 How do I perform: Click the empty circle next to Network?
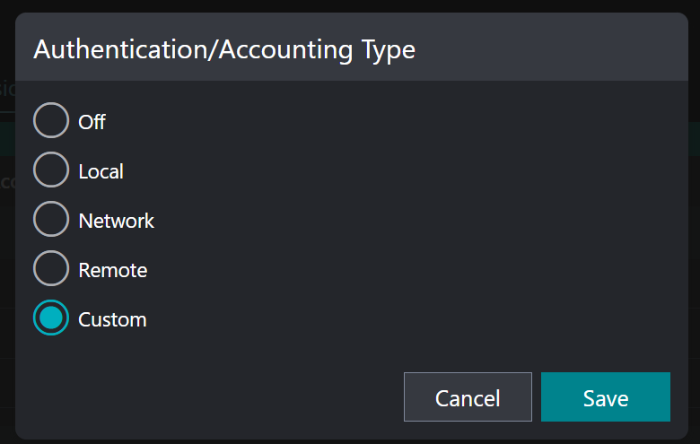[51, 220]
